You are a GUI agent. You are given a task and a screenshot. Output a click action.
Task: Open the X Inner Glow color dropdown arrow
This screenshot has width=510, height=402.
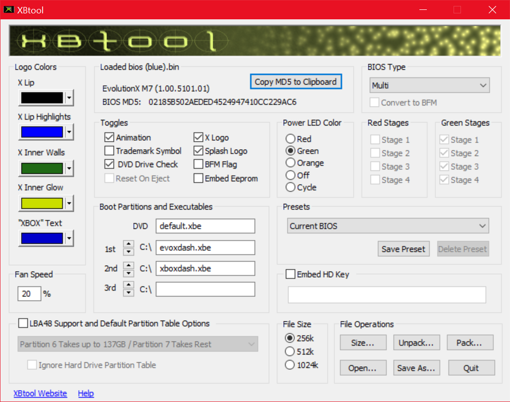pyautogui.click(x=69, y=203)
